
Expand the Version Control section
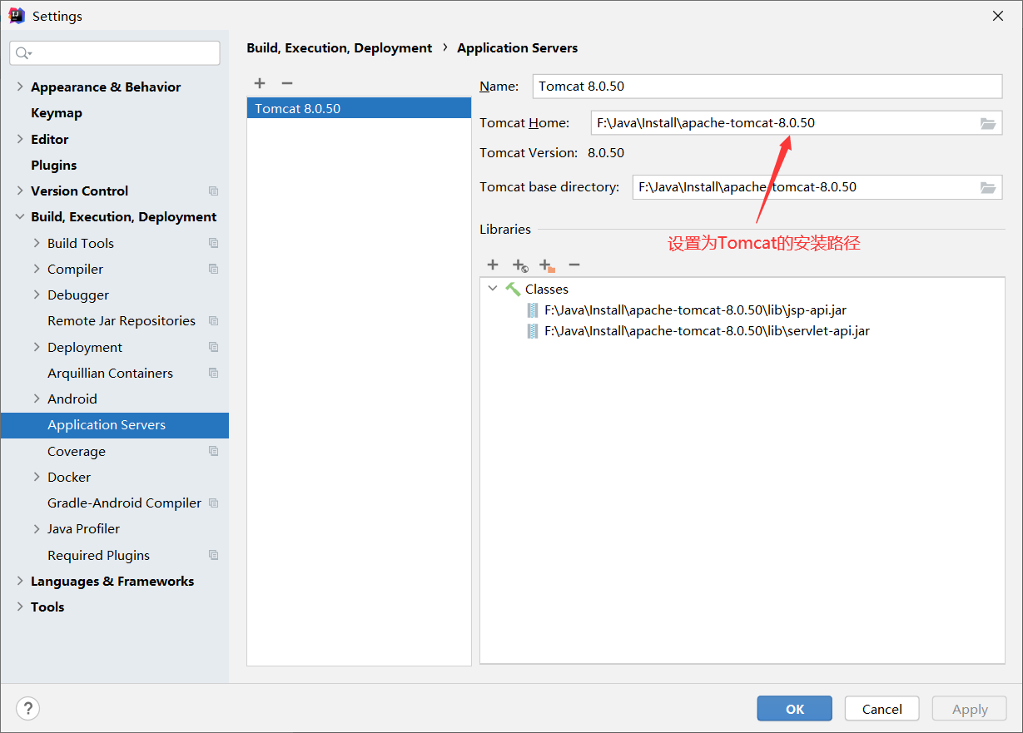[20, 191]
